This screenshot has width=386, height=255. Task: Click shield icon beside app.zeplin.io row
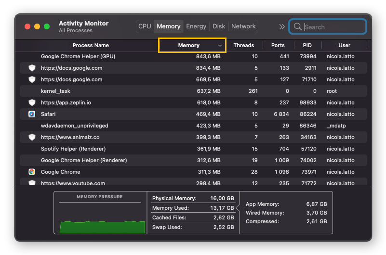pyautogui.click(x=32, y=102)
